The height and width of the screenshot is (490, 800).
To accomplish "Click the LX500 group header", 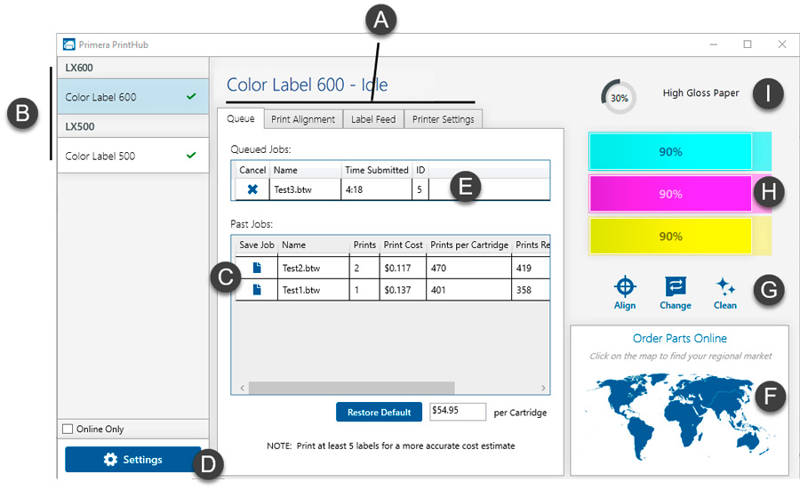I will pos(133,126).
